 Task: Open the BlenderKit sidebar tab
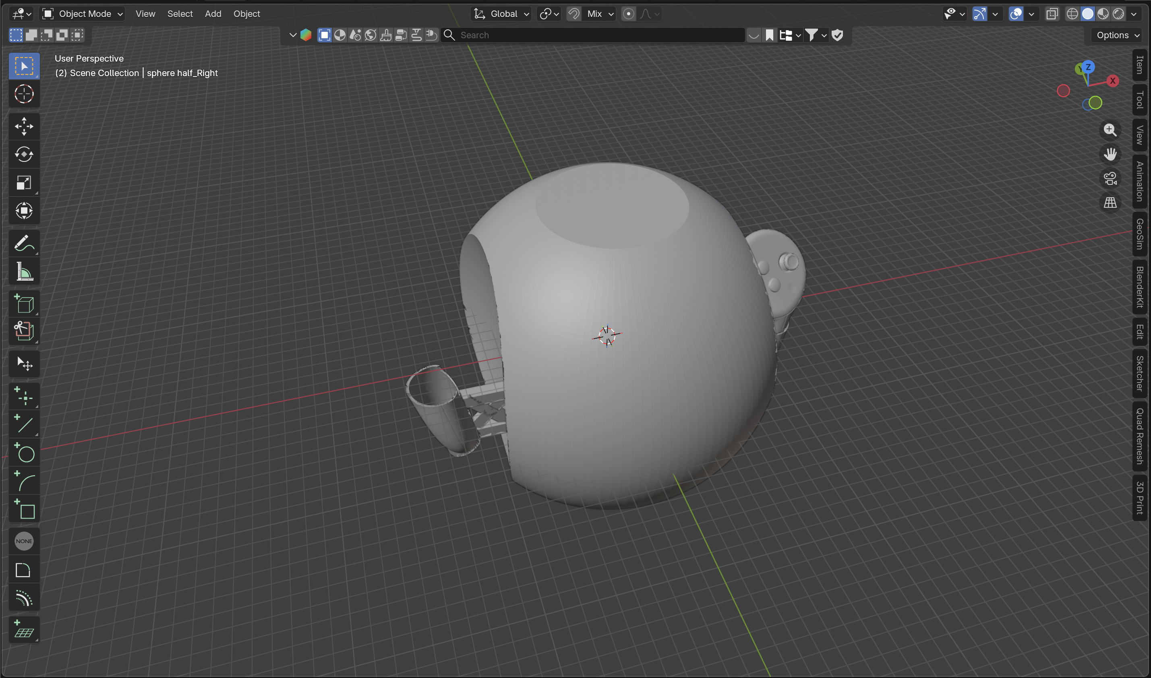coord(1140,287)
